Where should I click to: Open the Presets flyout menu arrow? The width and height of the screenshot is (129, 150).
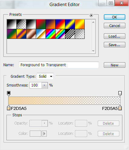point(91,15)
